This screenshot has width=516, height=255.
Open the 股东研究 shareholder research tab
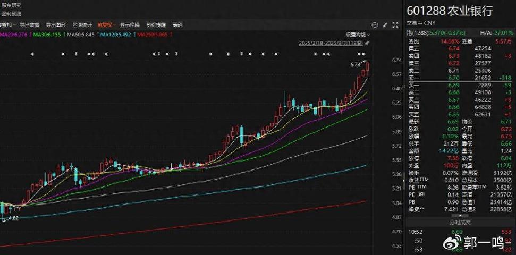pyautogui.click(x=11, y=5)
